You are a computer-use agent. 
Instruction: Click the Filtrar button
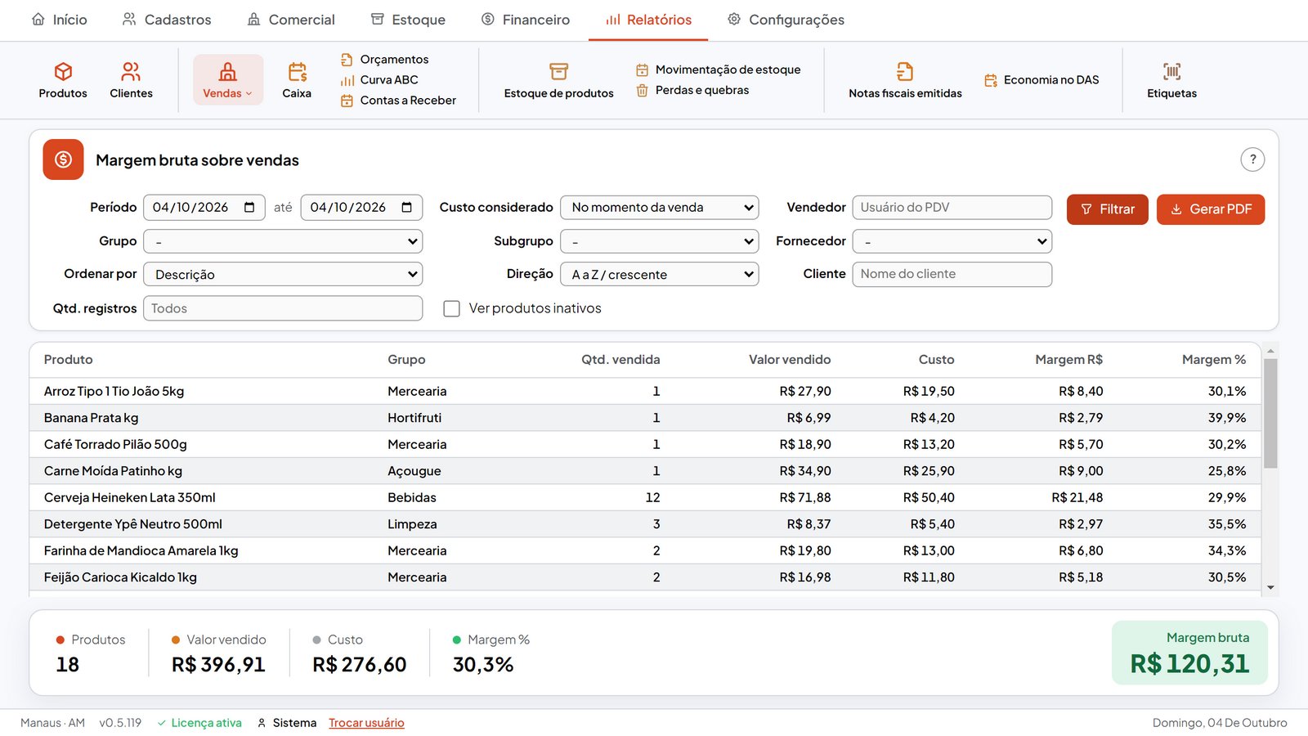click(x=1107, y=209)
